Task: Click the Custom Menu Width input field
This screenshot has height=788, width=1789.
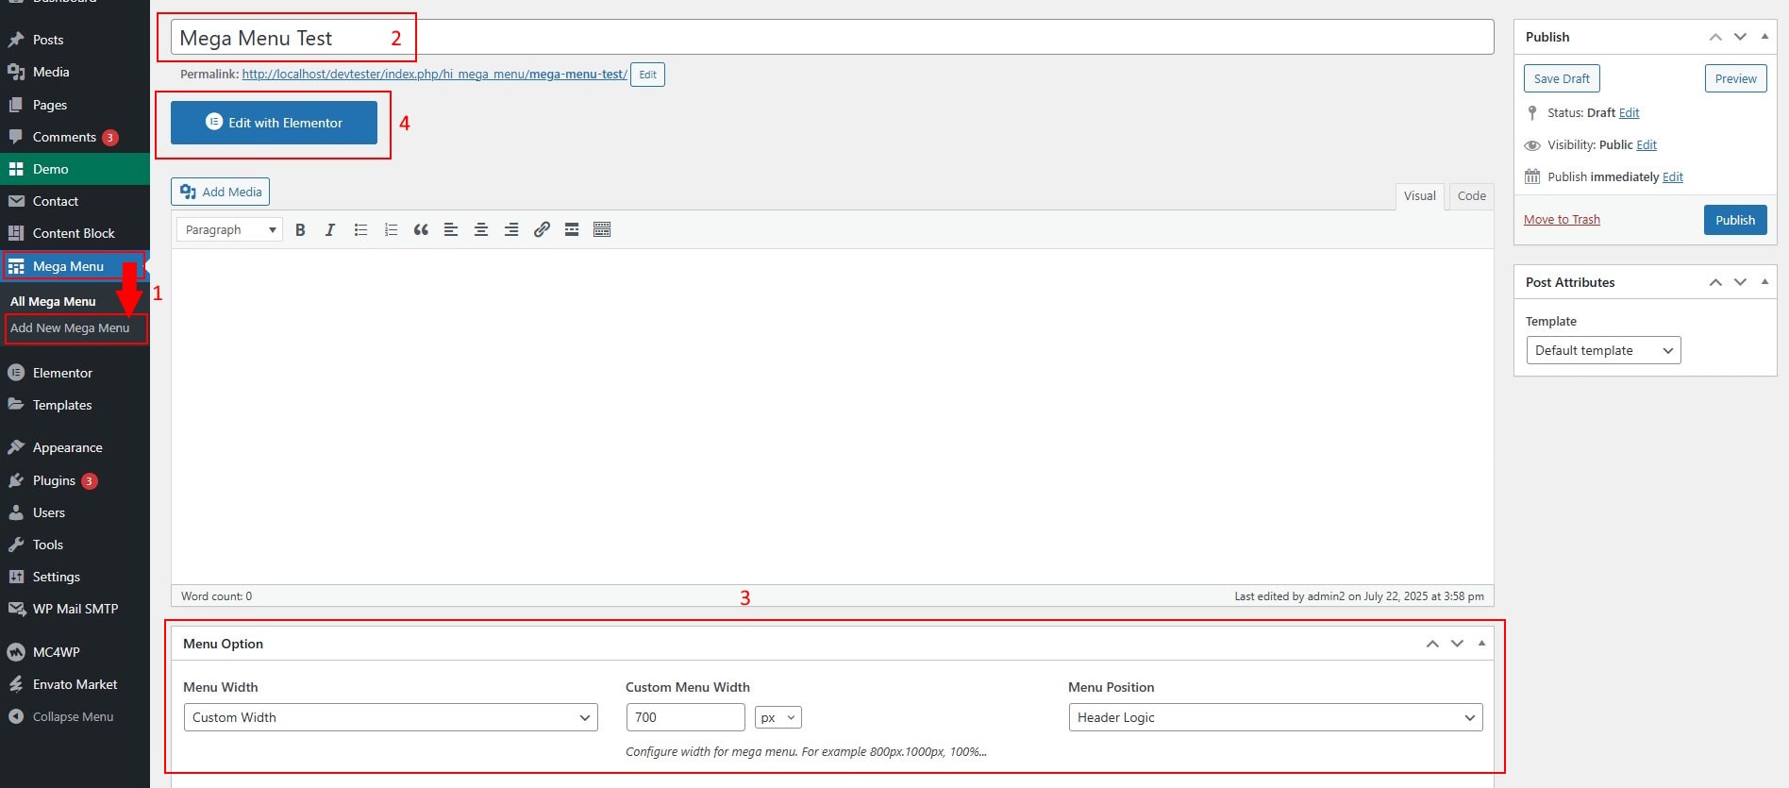Action: click(685, 717)
